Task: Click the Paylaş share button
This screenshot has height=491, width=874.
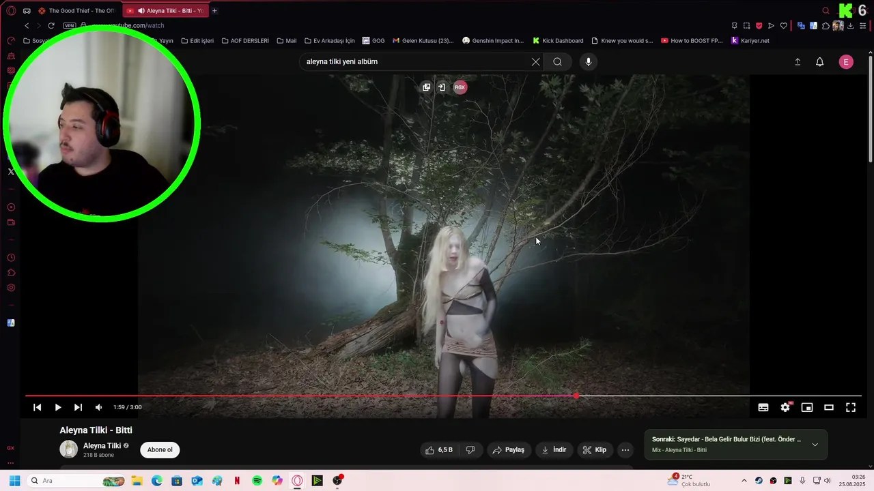Action: click(509, 450)
